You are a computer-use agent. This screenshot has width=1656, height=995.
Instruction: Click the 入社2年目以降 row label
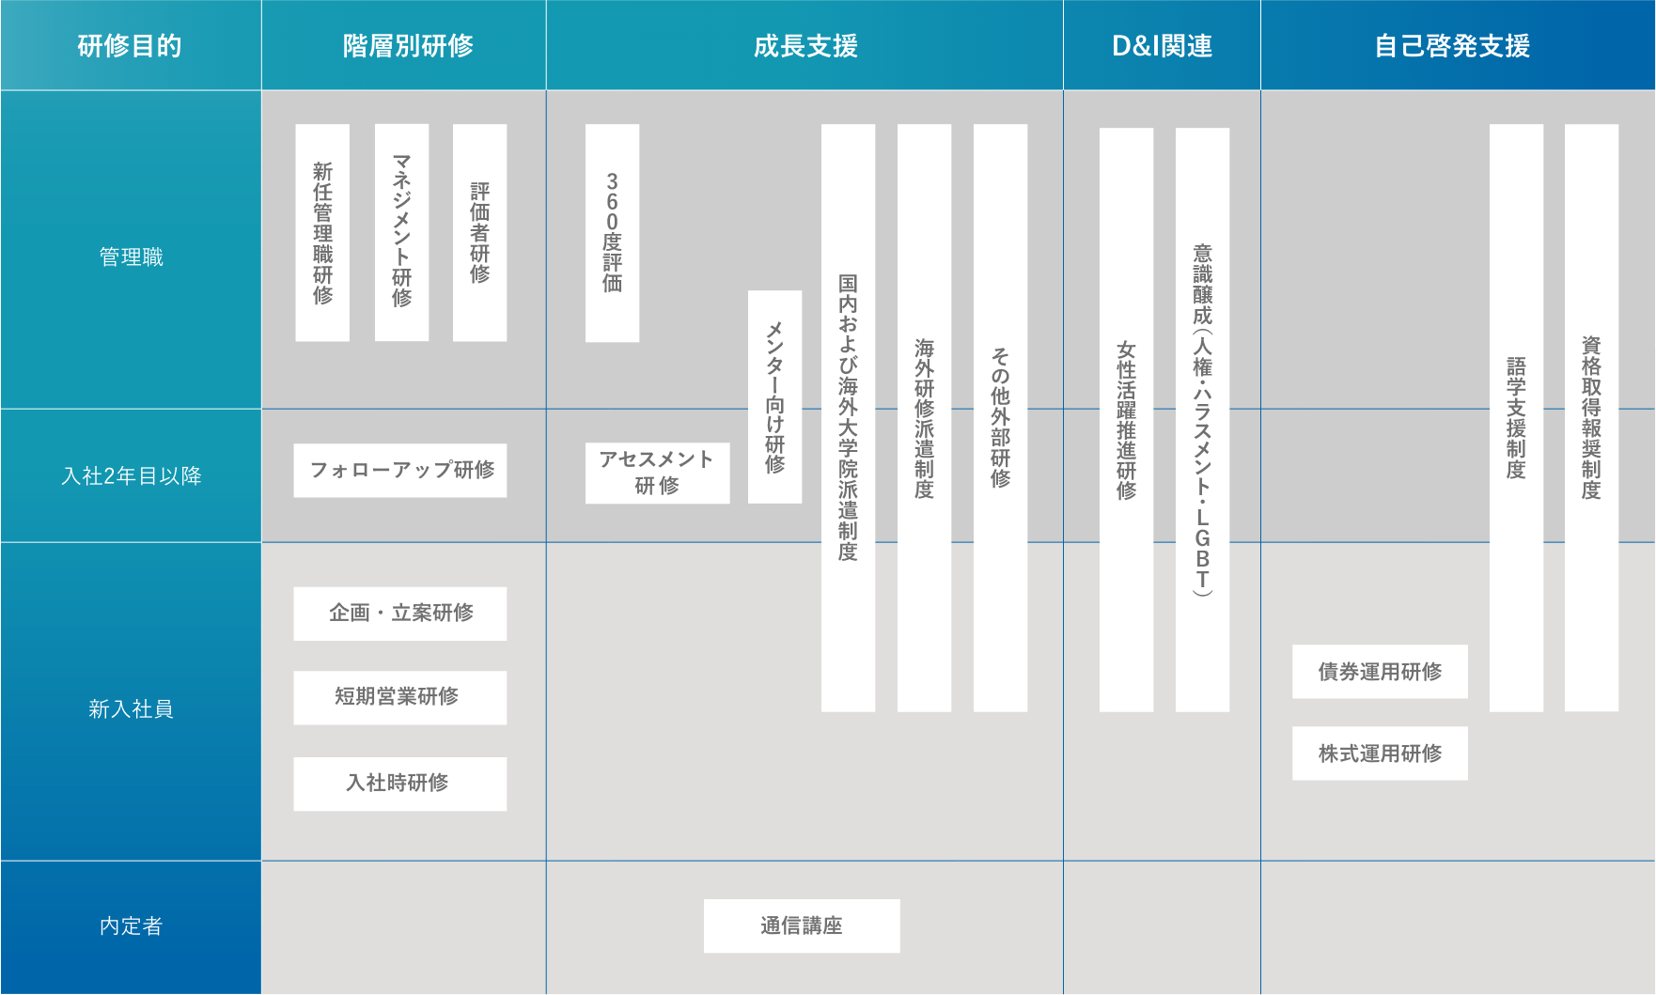(x=131, y=475)
